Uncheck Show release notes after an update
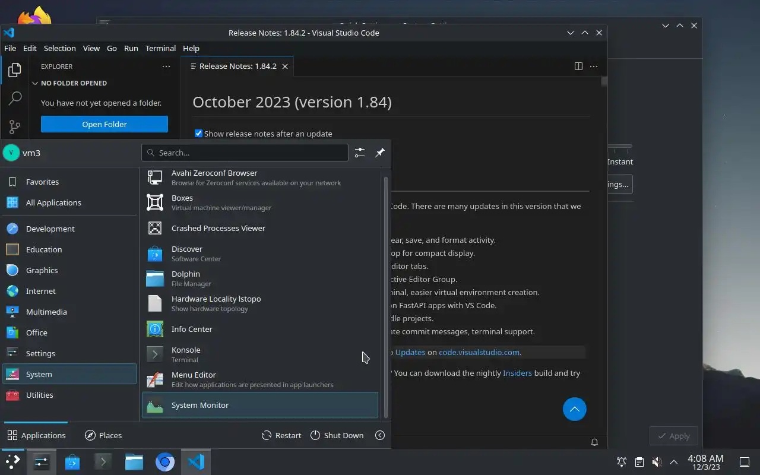 (x=198, y=134)
